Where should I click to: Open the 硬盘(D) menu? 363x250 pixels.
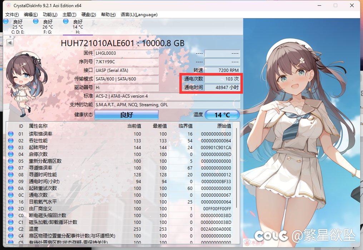click(89, 15)
